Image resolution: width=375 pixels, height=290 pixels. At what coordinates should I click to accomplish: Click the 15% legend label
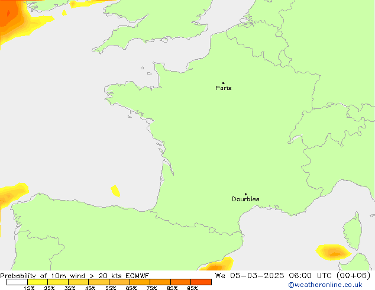29,288
